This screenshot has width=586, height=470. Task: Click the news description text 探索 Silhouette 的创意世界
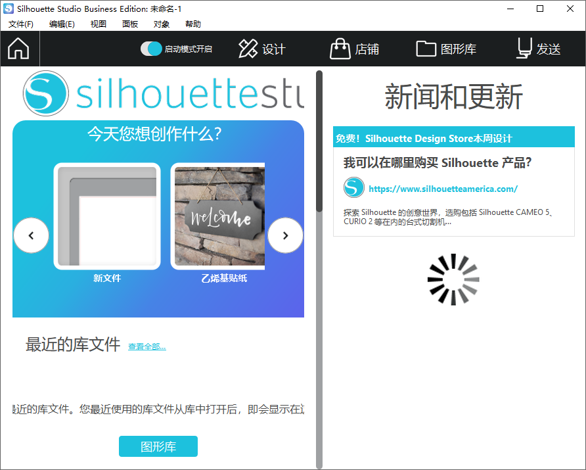pos(448,217)
